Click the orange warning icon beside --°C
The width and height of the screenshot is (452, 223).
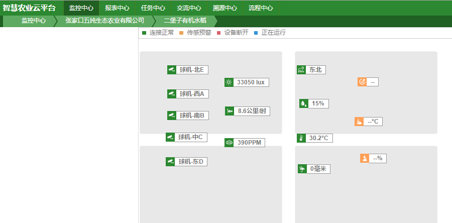pos(359,122)
